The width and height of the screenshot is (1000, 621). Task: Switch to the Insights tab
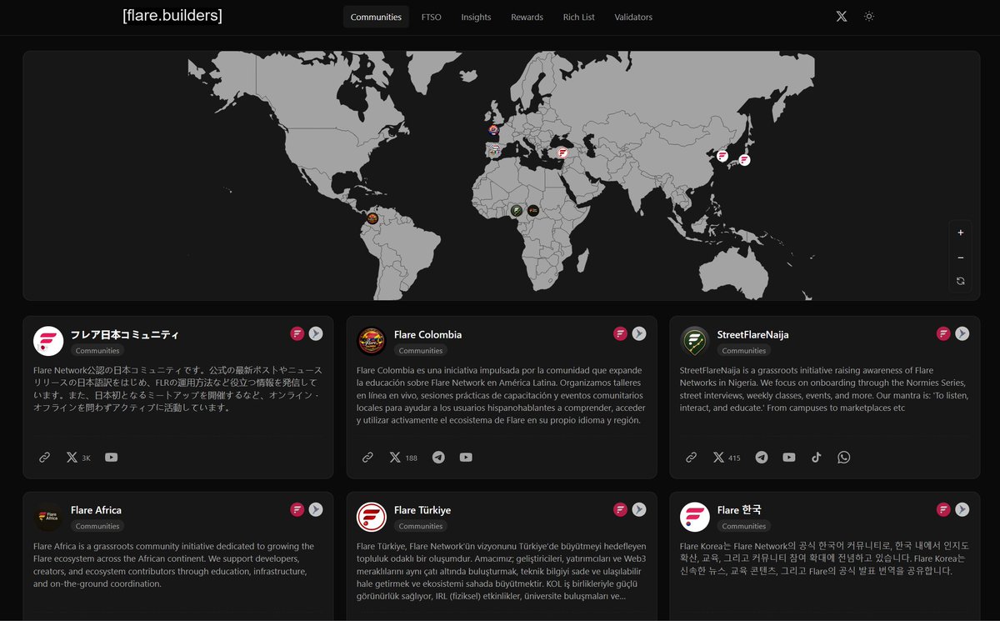click(x=476, y=17)
